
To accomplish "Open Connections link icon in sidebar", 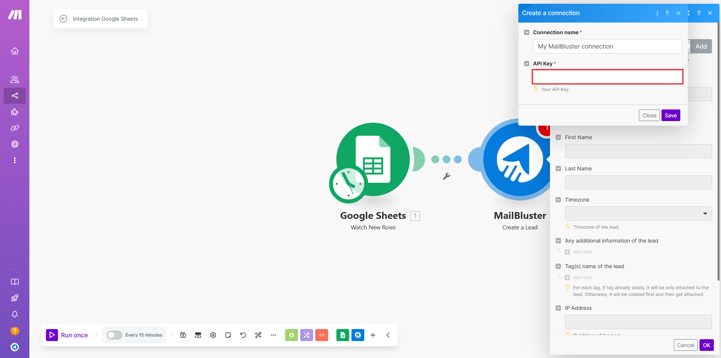I will click(x=15, y=128).
